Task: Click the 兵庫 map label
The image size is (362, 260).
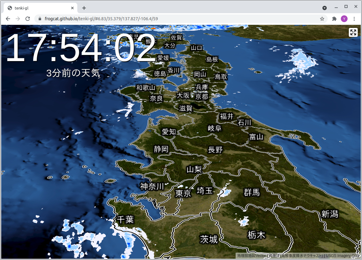Action: [202, 87]
